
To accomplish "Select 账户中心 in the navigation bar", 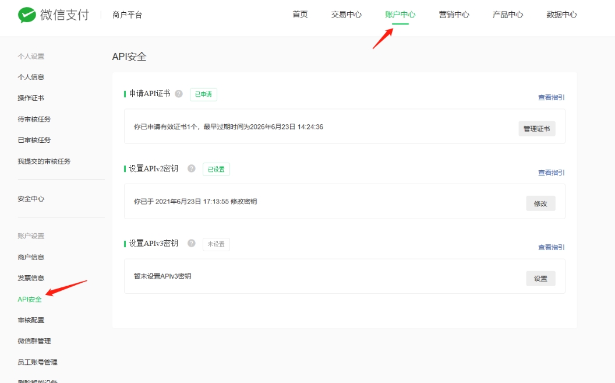I will (x=400, y=15).
